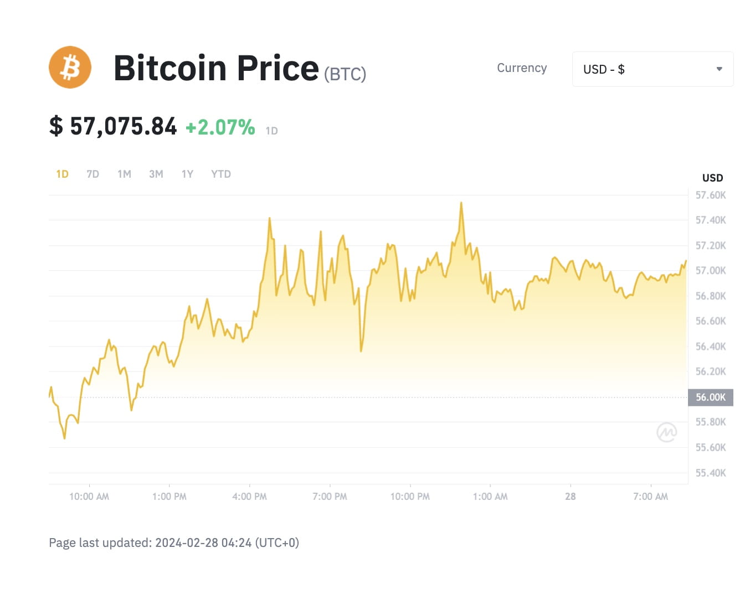Screen dimensions: 750x589
Task: Click the highlighted 56.00K price marker
Action: tap(711, 397)
